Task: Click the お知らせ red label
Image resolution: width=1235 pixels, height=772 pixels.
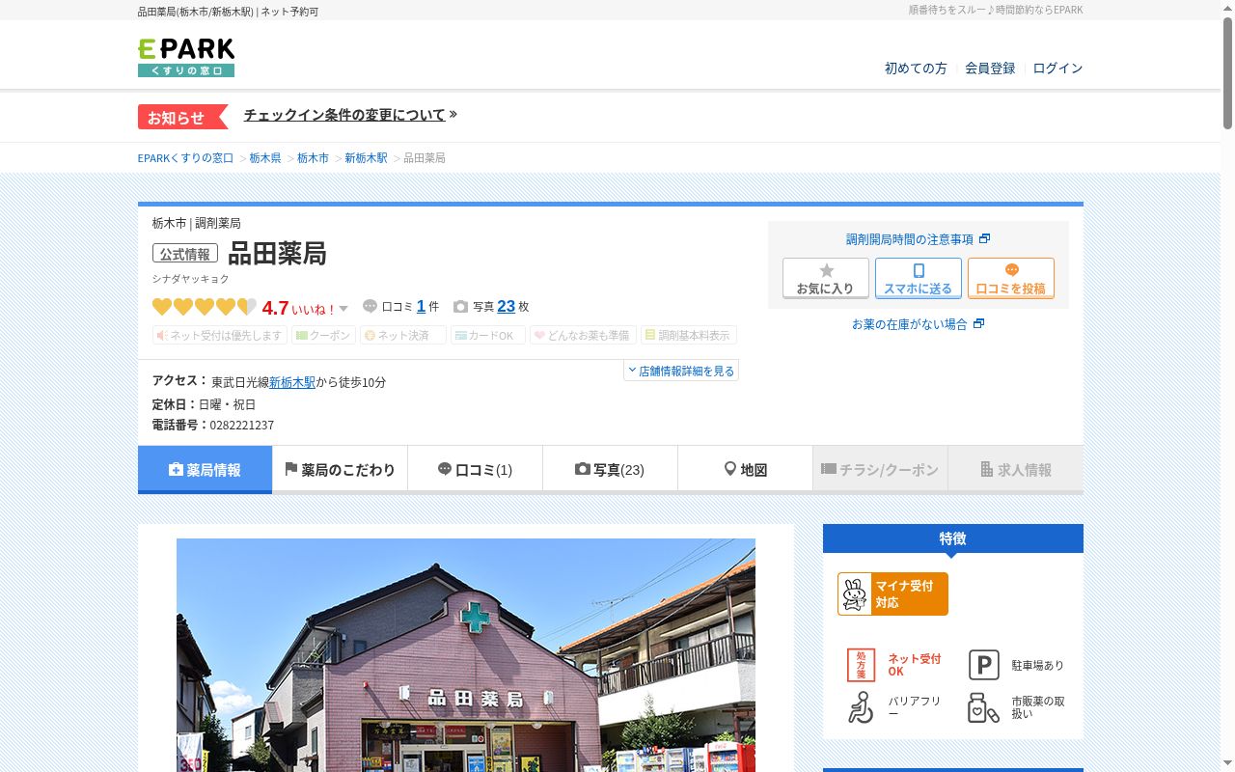Action: pos(182,117)
